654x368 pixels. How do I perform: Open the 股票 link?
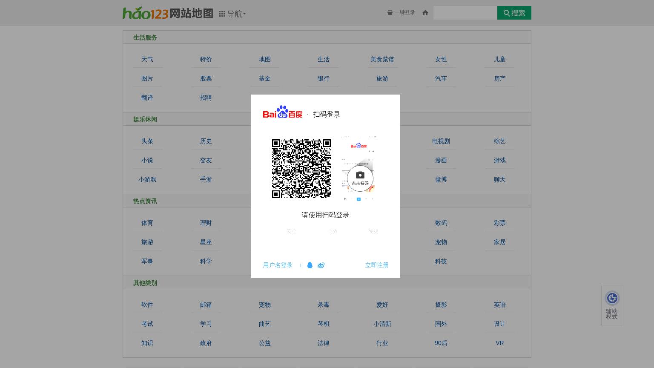coord(206,78)
